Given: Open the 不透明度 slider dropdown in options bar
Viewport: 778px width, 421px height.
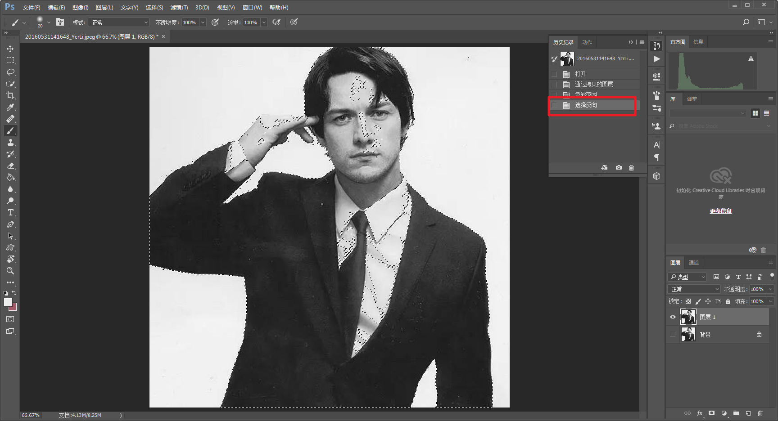Looking at the screenshot, I should [203, 22].
